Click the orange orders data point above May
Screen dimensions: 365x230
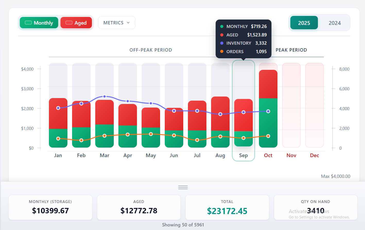tap(151, 134)
